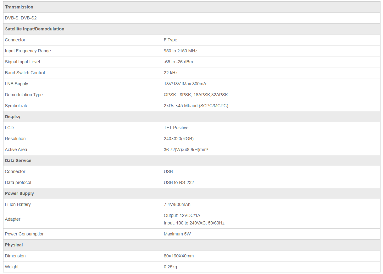Click the Maximum 5W power consumption value
The width and height of the screenshot is (383, 274).
(177, 234)
